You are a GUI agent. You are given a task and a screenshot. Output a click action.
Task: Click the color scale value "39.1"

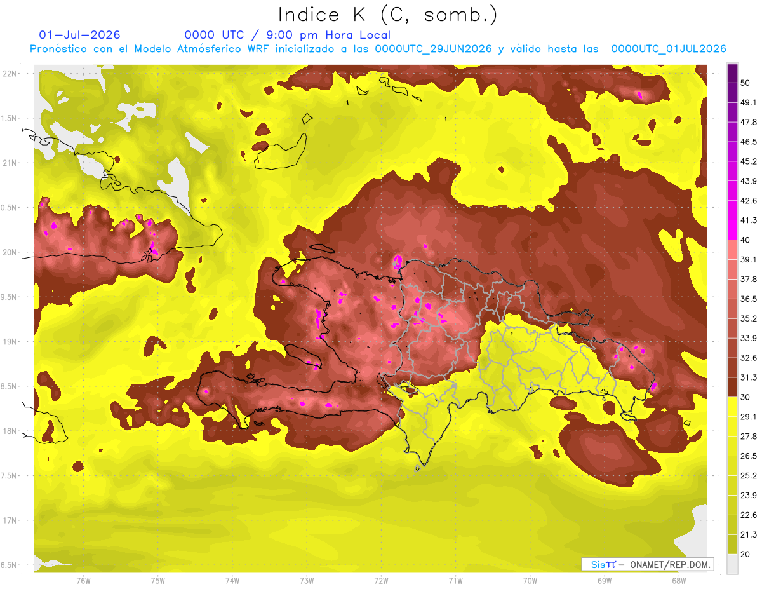[749, 259]
